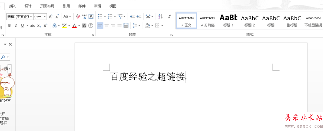Center the paragraph text
The image size is (323, 131).
107,25
